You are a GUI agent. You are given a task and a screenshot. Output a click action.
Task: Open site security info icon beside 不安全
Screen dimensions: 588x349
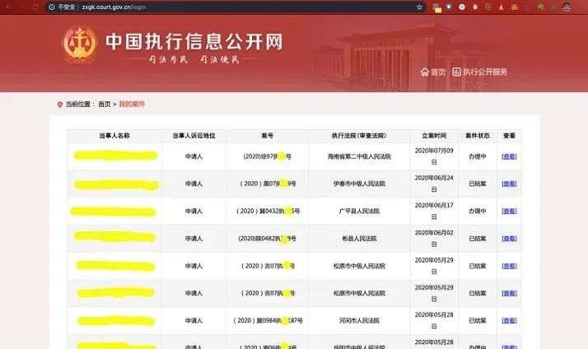(52, 7)
